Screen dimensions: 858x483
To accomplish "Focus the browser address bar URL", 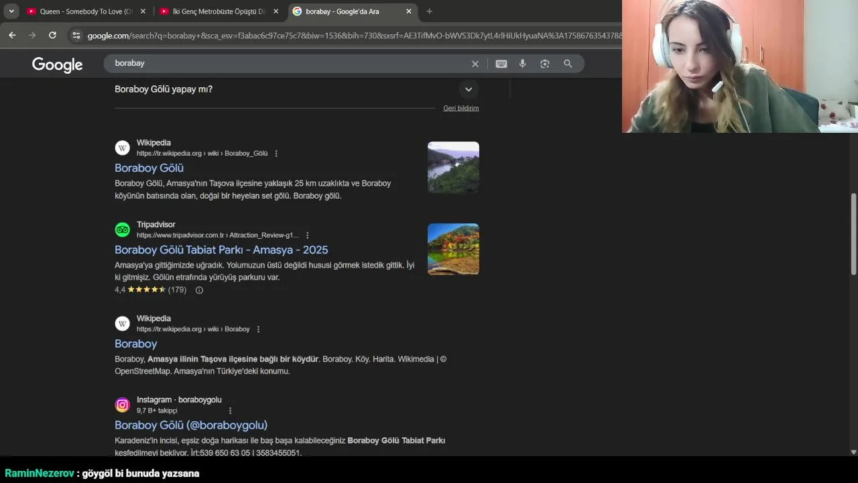I will (354, 36).
